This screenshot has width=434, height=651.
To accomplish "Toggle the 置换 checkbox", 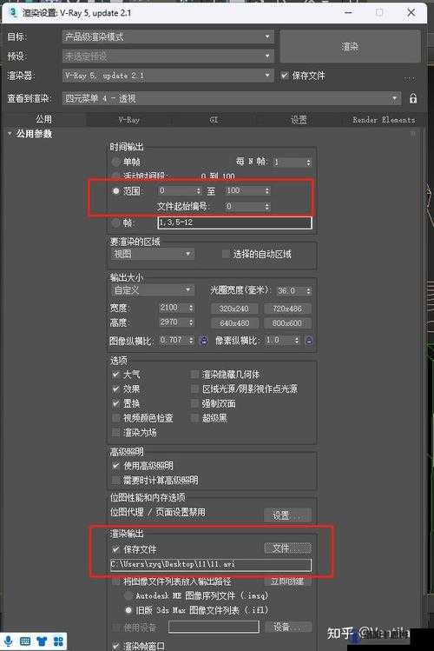I will point(115,403).
